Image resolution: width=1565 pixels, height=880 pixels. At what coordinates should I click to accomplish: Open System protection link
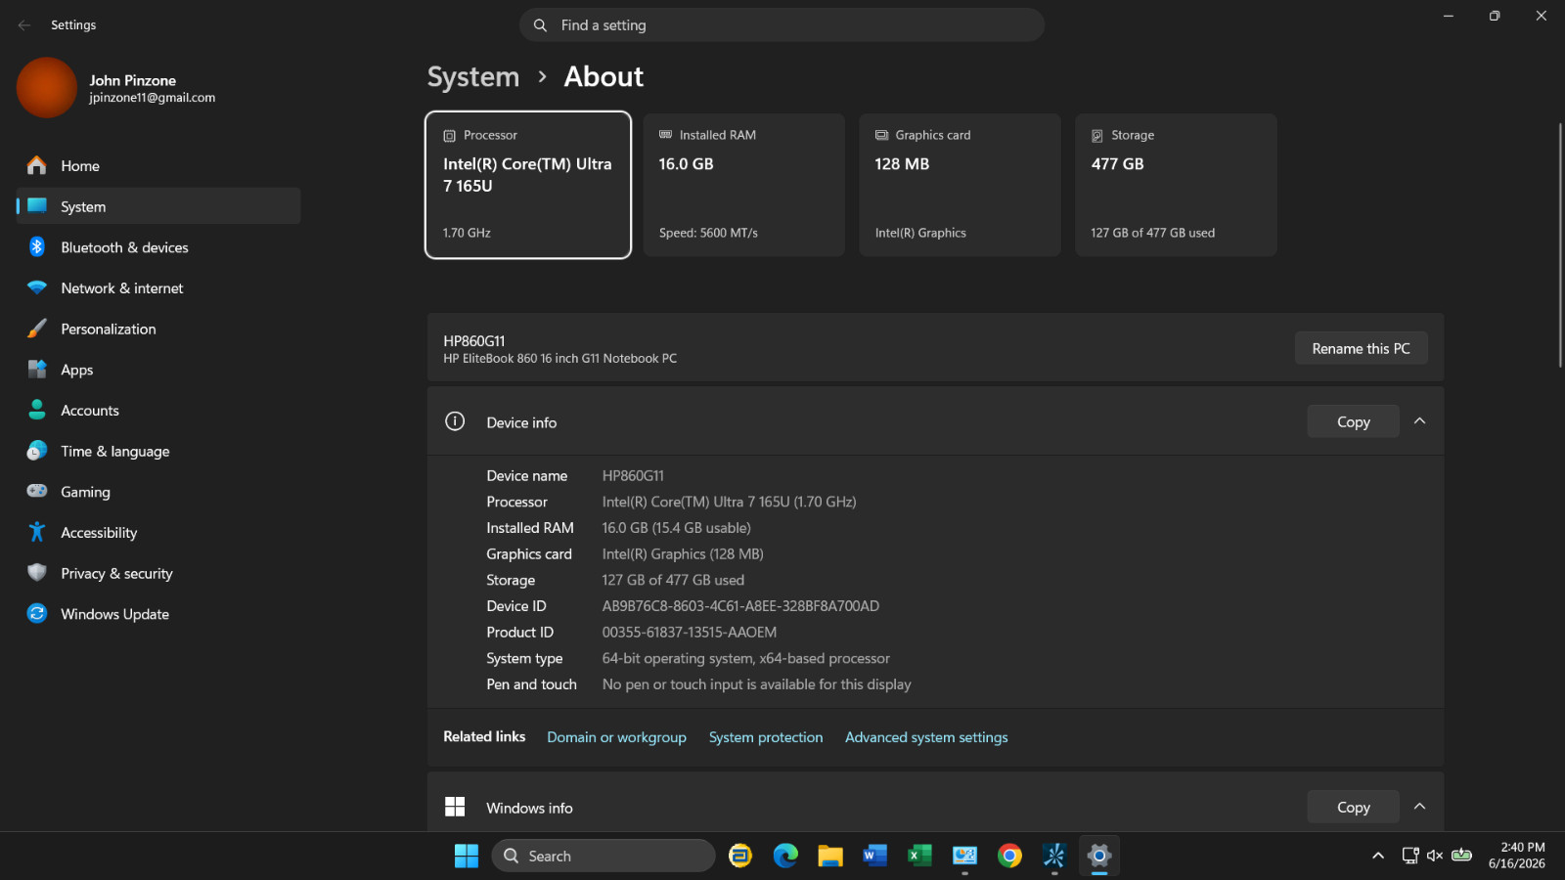point(766,737)
